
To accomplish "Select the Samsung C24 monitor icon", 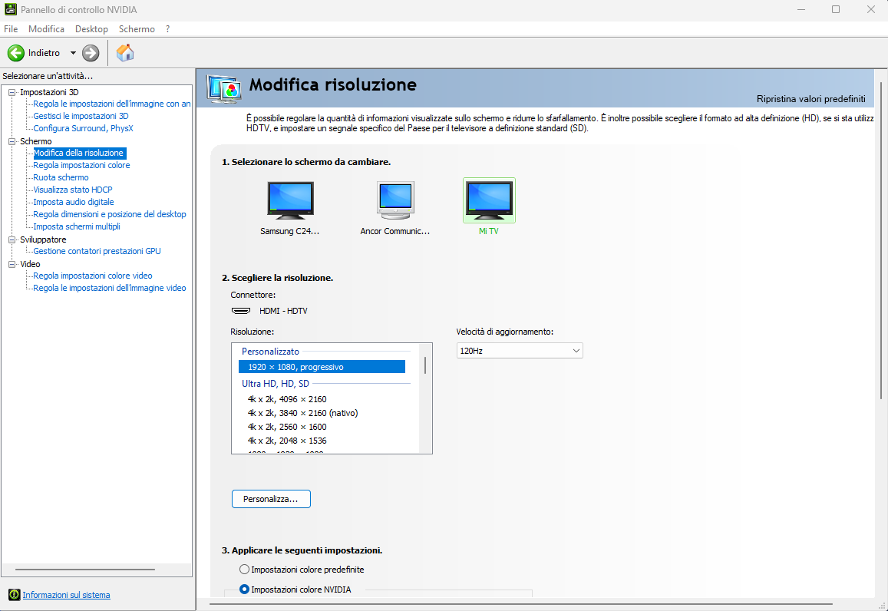I will 290,200.
